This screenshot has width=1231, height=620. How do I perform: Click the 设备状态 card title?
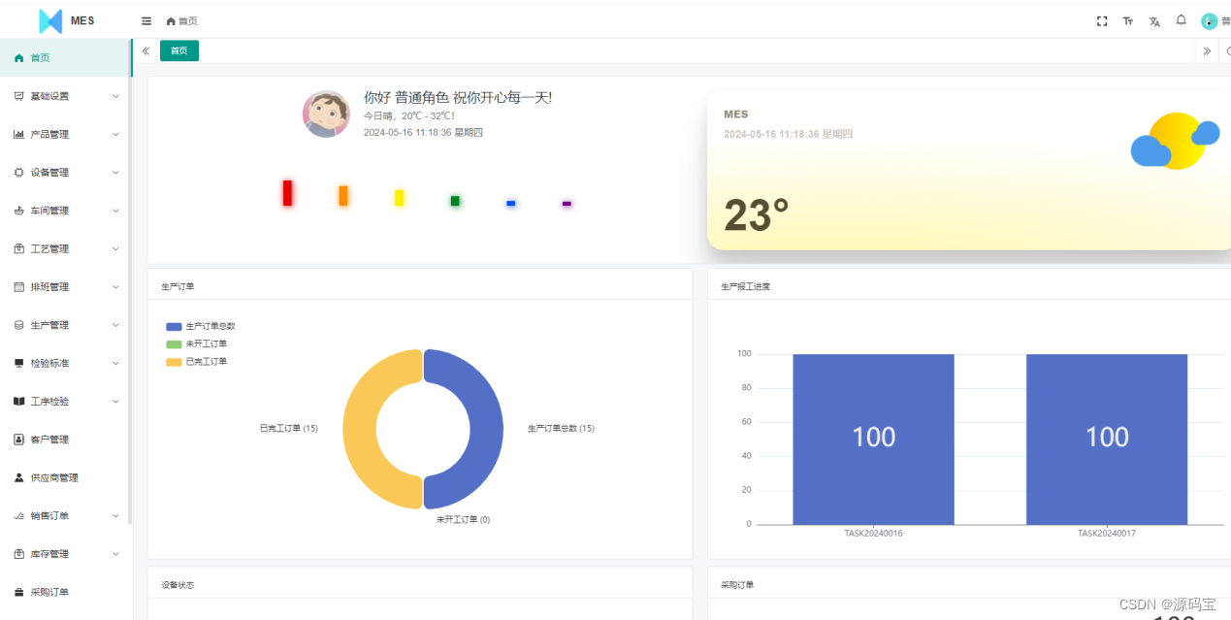(x=178, y=585)
